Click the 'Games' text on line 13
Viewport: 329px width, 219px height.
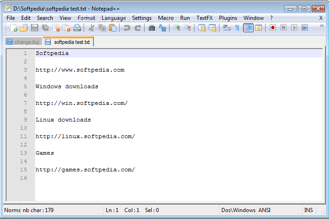click(45, 153)
